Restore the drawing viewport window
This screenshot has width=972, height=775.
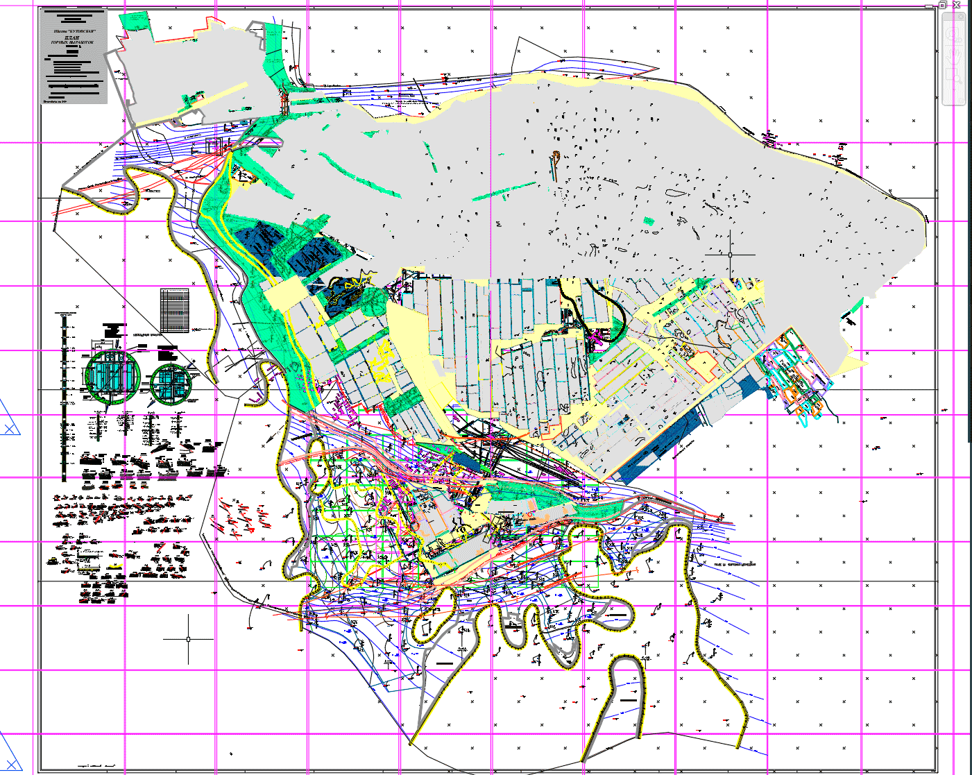[942, 5]
